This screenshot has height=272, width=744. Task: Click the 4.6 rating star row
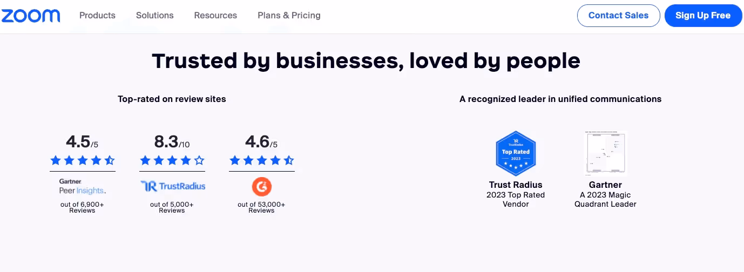(x=262, y=160)
